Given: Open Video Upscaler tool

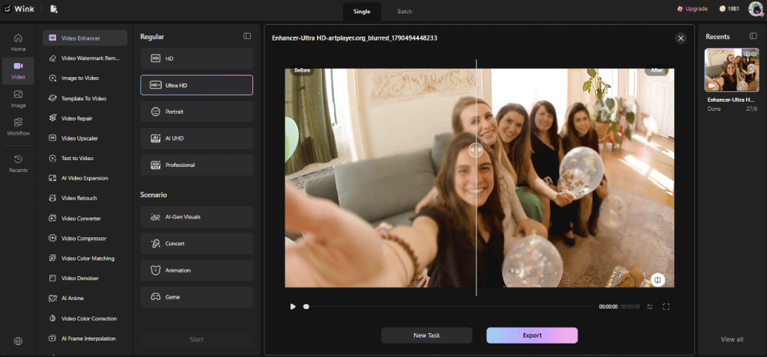Looking at the screenshot, I should click(85, 138).
